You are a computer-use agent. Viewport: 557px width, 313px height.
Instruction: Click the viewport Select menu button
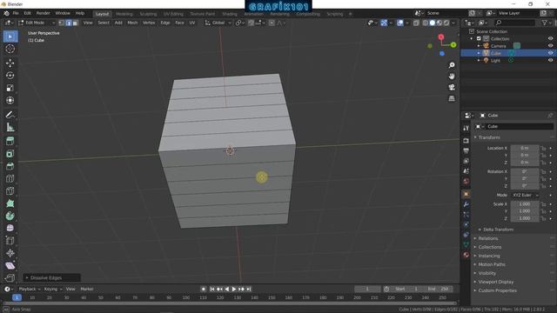point(104,23)
